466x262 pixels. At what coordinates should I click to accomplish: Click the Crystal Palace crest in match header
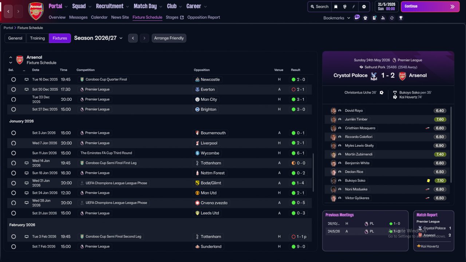(373, 76)
